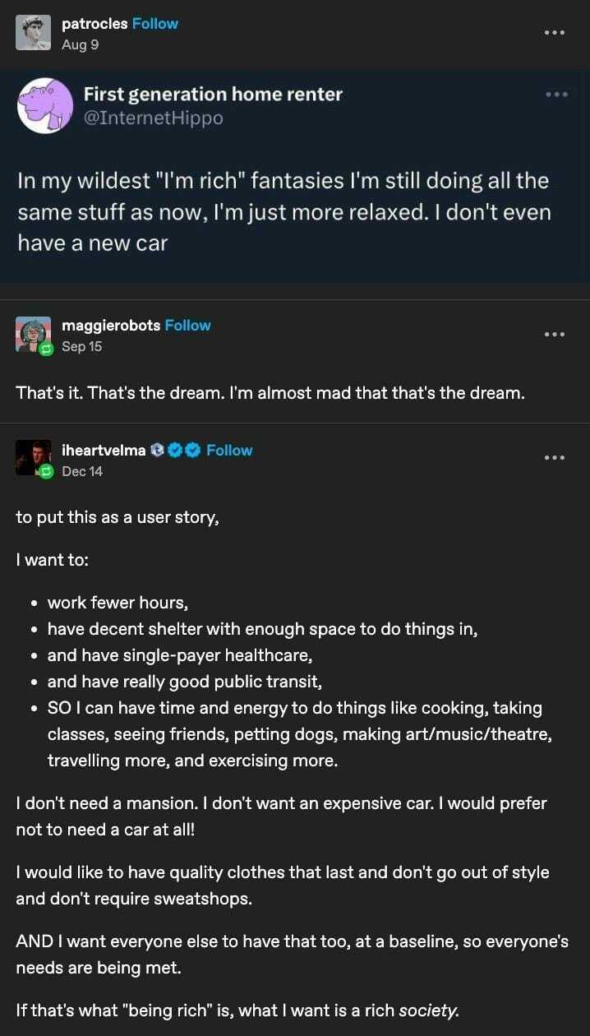Open iheartvelma reblog ellipsis menu
Viewport: 590px width, 1036px height.
[555, 458]
